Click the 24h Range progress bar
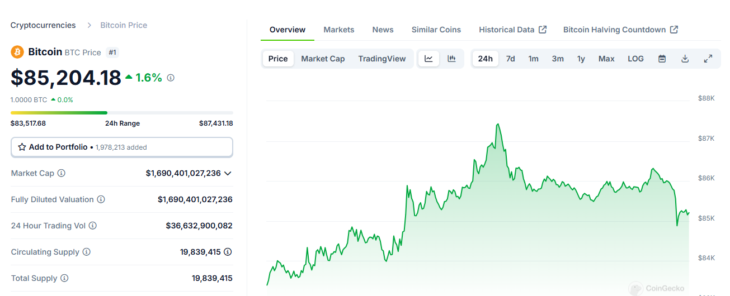The image size is (730, 296). (122, 113)
